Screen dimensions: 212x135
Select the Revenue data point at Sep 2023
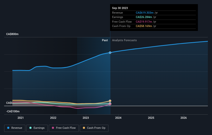(110, 53)
